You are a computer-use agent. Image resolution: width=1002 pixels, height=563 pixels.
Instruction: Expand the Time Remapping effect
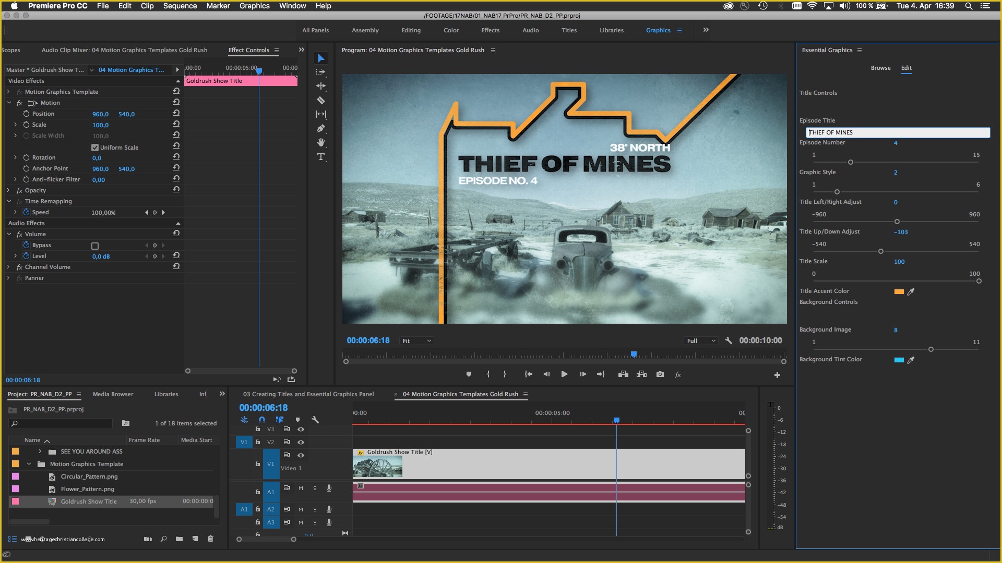pos(8,201)
